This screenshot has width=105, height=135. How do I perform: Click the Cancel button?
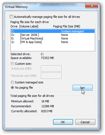85,122
